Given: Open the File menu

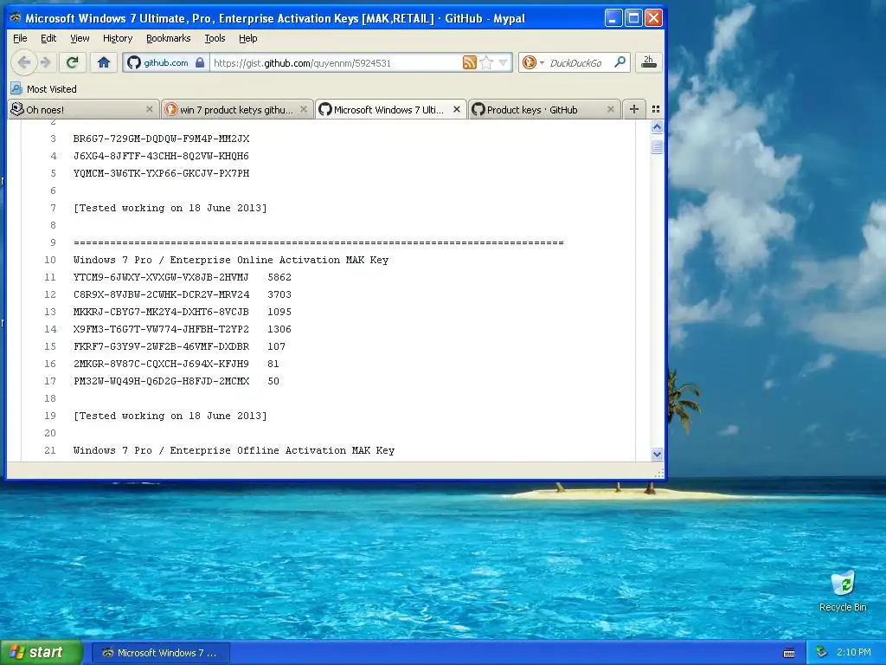Looking at the screenshot, I should tap(20, 38).
